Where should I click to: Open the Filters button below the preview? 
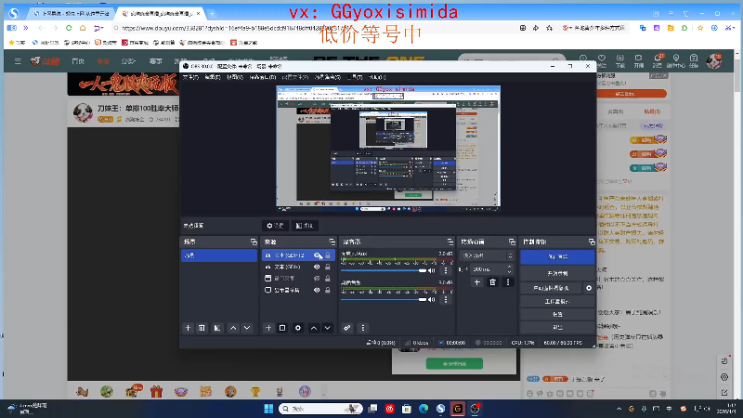[305, 226]
